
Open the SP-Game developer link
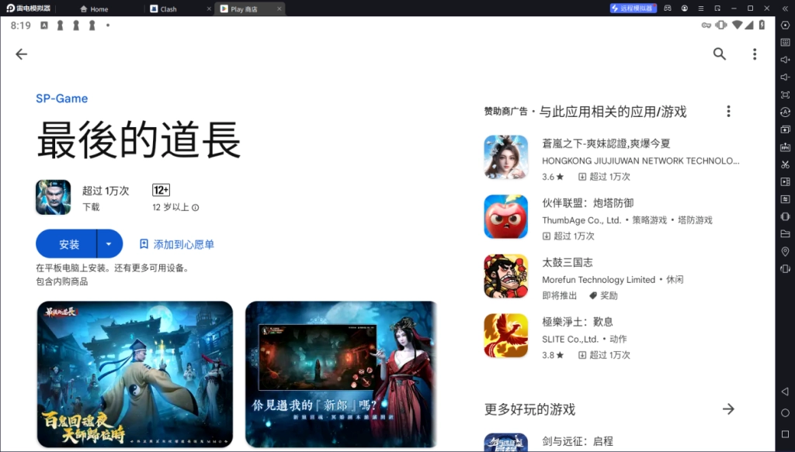62,98
